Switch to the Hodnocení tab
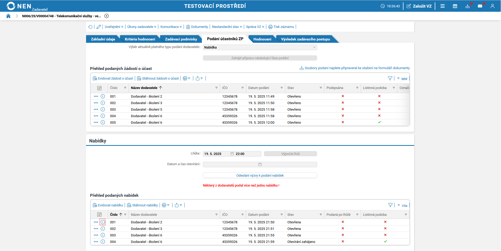The height and width of the screenshot is (251, 501). point(262,39)
